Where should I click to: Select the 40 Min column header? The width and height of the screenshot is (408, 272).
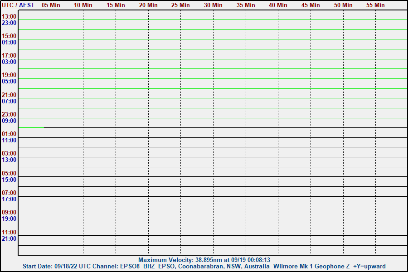coord(278,5)
